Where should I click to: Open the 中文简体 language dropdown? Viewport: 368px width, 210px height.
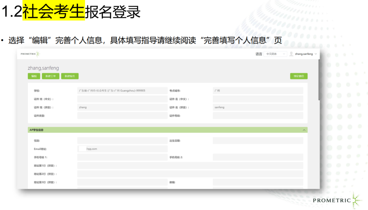tap(275, 54)
